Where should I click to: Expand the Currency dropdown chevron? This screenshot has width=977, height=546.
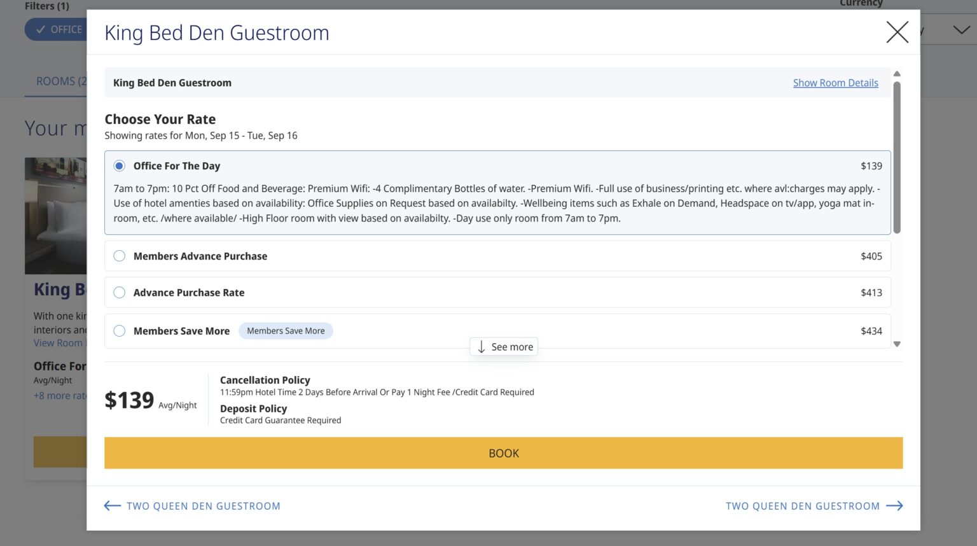(960, 30)
